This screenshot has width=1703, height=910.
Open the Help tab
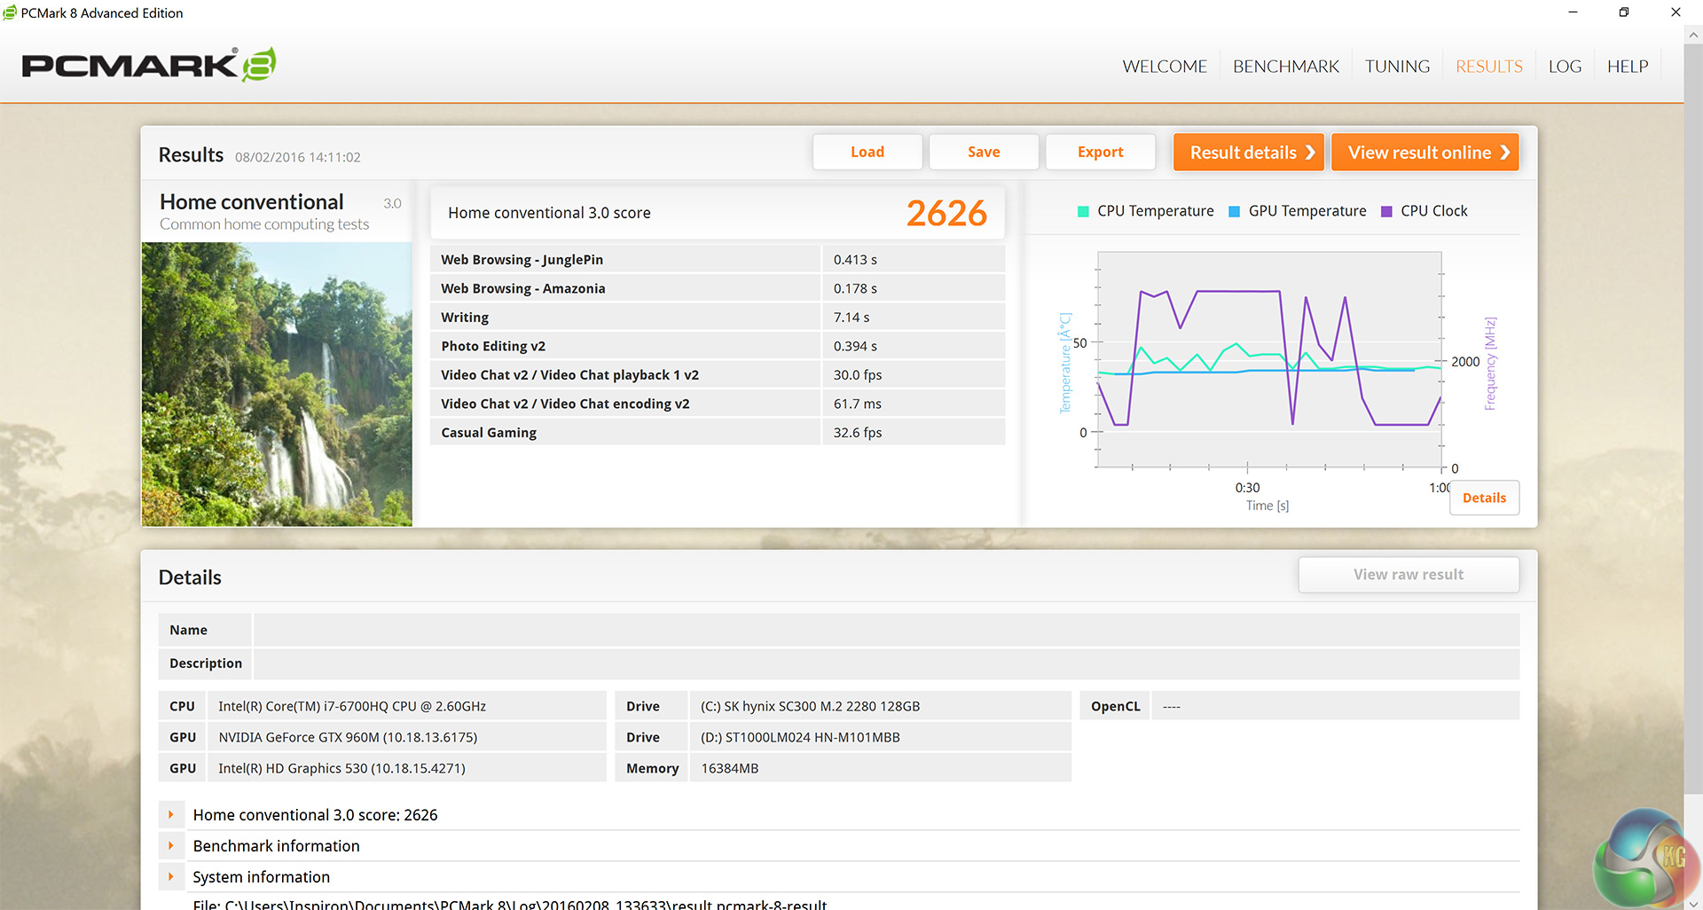1628,67
